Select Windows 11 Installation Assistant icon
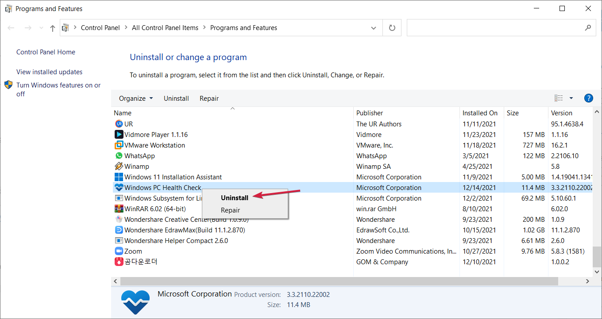602x319 pixels. [x=119, y=177]
